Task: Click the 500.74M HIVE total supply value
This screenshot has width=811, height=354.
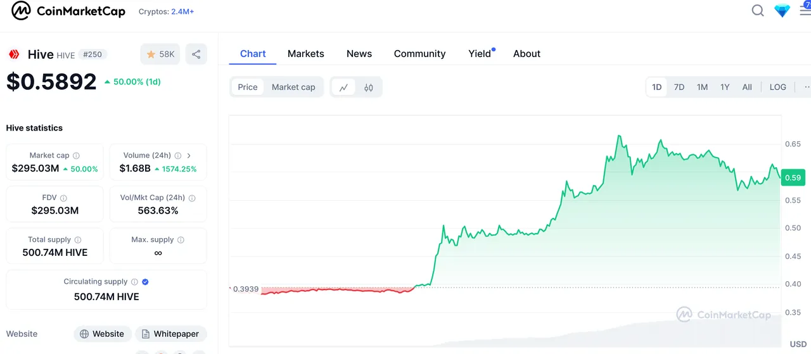Action: tap(55, 252)
